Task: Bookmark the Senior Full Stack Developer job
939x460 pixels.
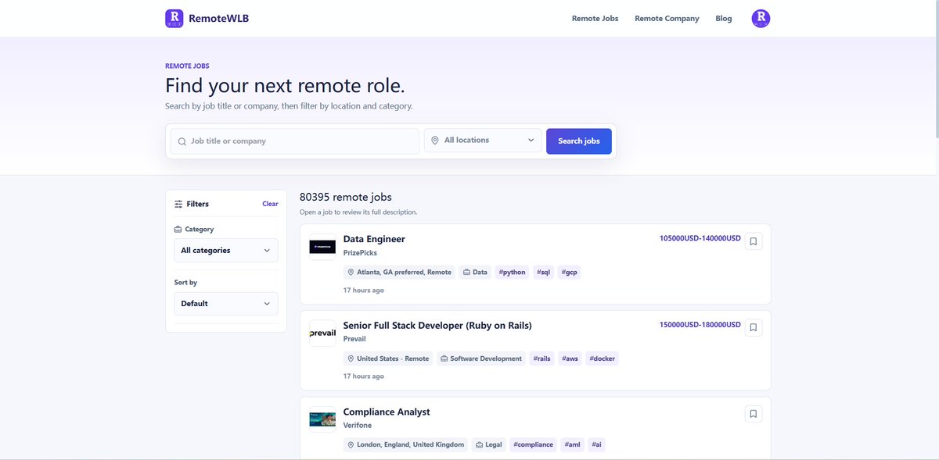Action: click(x=754, y=327)
